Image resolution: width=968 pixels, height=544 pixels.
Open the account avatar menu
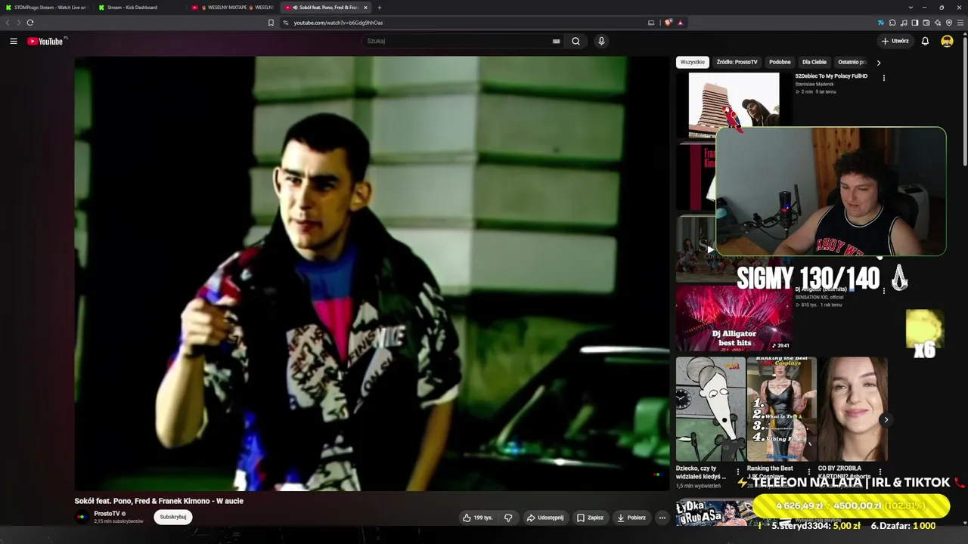(947, 41)
